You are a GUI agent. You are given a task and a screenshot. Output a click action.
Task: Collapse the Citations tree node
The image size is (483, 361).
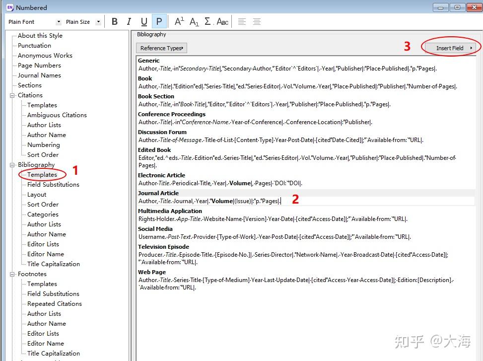pos(12,95)
